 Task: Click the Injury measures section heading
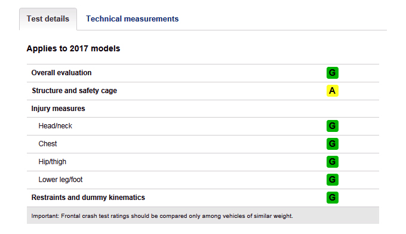pos(58,109)
